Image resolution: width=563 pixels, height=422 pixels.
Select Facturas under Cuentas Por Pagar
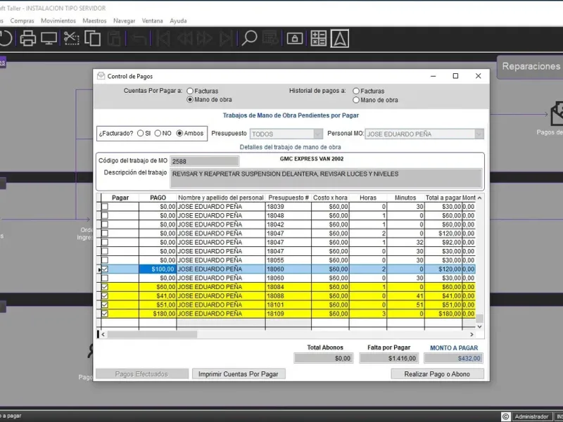(190, 91)
